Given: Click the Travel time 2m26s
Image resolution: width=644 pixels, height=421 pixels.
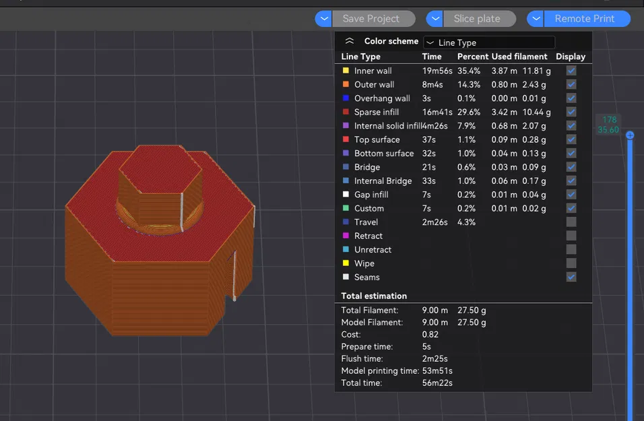Looking at the screenshot, I should [434, 222].
